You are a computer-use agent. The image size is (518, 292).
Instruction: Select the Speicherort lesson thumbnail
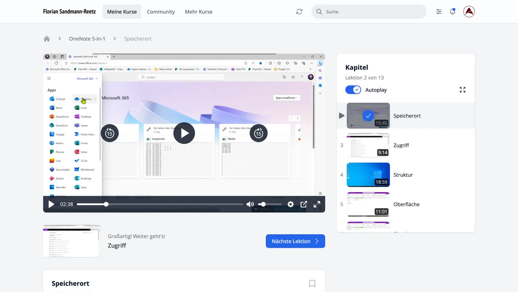pos(368,116)
